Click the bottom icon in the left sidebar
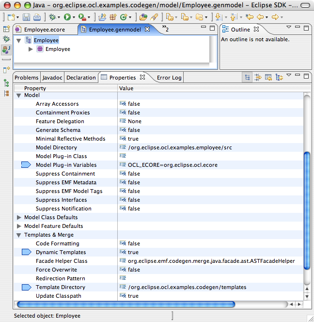 click(x=6, y=94)
